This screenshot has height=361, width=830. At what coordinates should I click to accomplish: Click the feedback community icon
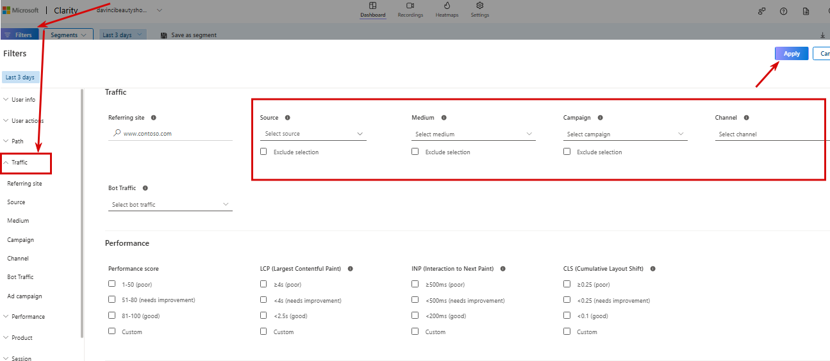761,11
